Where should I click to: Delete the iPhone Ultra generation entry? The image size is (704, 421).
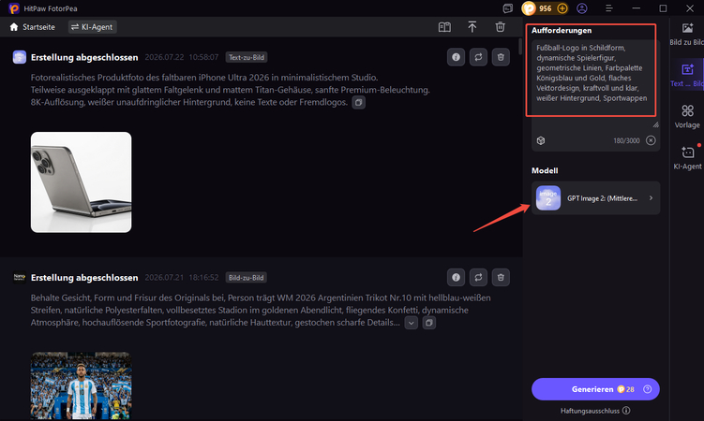coord(501,57)
